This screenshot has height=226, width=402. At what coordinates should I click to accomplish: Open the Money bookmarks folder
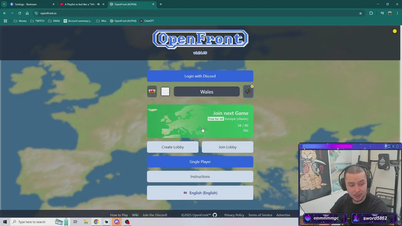(x=20, y=21)
